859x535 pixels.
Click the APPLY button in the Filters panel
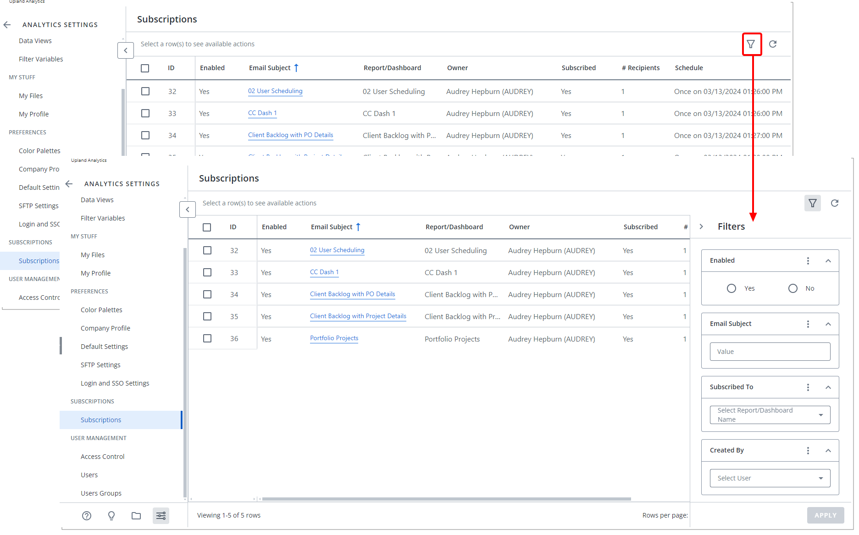tap(826, 515)
